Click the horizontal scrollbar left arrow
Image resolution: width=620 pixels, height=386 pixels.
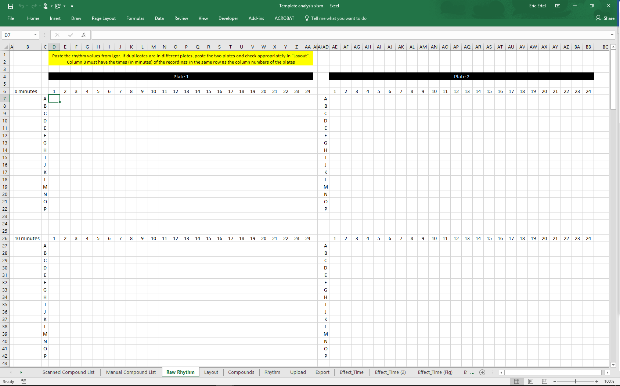point(501,372)
